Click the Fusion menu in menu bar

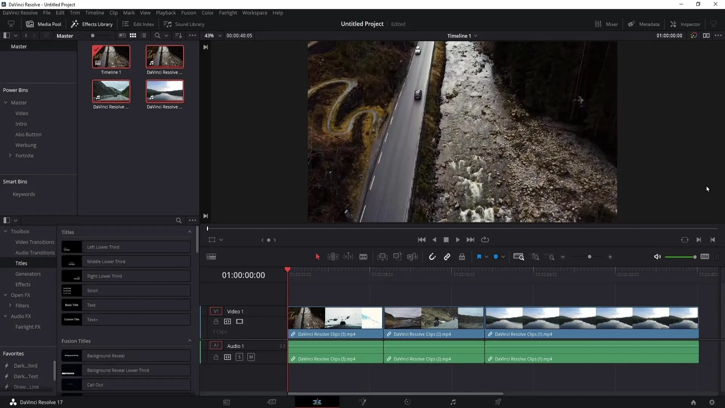[188, 12]
